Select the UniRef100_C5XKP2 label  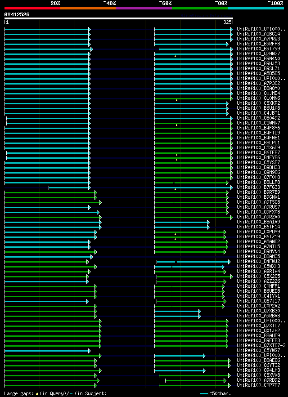pyautogui.click(x=258, y=103)
